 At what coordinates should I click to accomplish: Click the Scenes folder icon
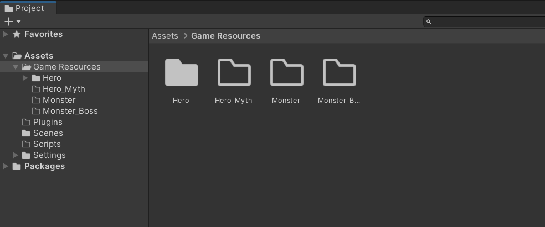click(x=26, y=133)
